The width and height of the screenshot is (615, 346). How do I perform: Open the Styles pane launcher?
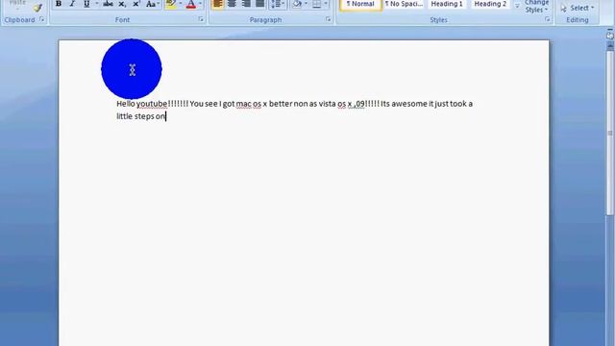tap(547, 19)
